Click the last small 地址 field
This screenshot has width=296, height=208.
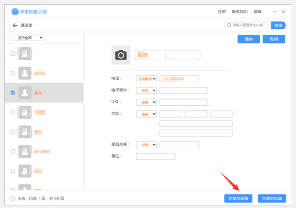coord(221,114)
